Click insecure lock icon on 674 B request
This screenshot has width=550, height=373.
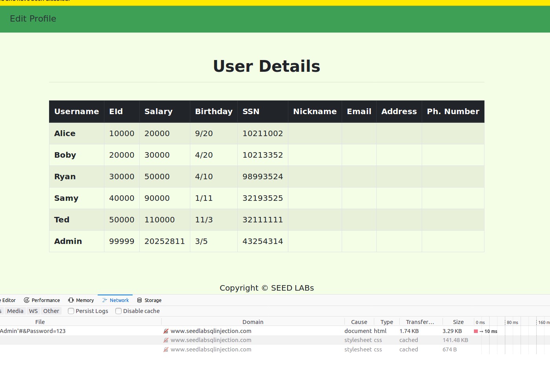[166, 349]
